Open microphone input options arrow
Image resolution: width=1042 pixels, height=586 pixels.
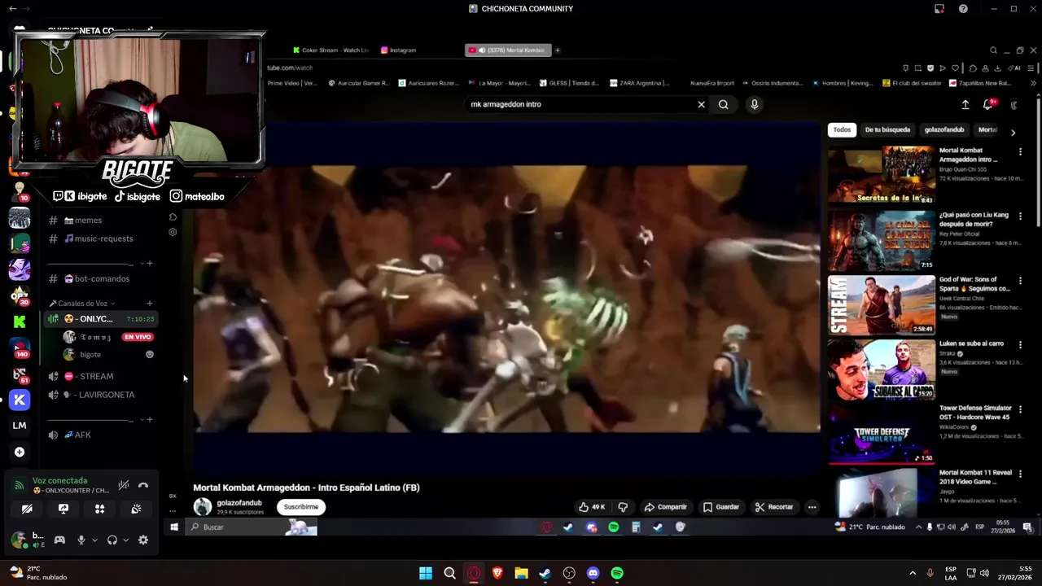[x=94, y=540]
